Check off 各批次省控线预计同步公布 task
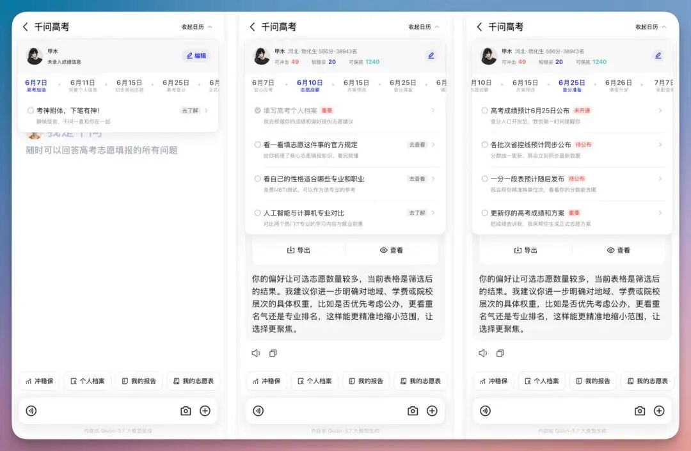Screen dimensions: 691x451 (x=484, y=145)
